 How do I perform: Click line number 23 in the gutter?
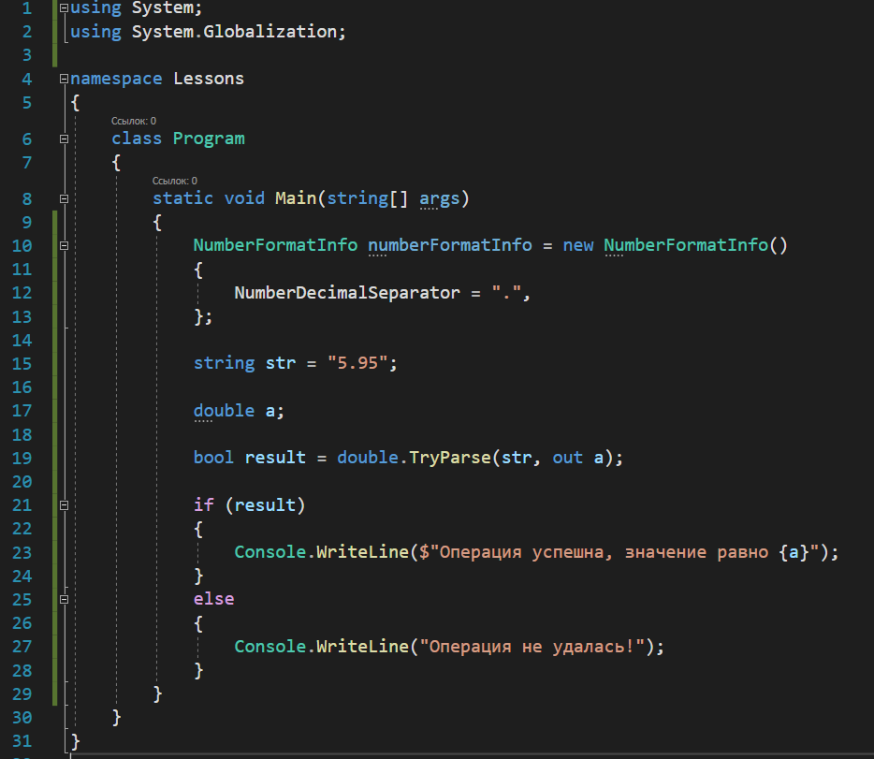22,553
